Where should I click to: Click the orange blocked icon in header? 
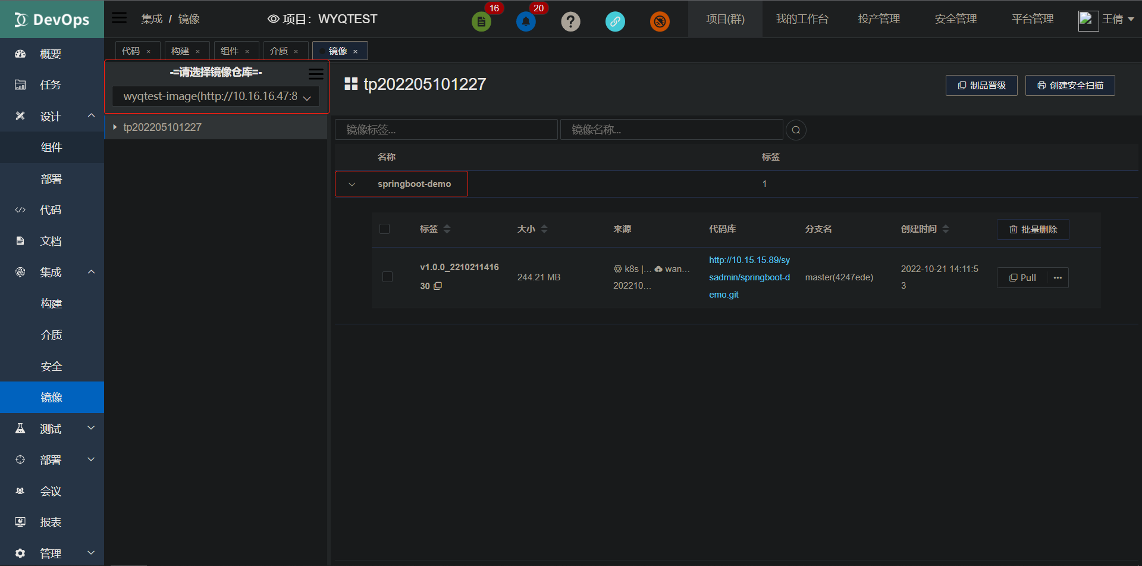coord(660,21)
